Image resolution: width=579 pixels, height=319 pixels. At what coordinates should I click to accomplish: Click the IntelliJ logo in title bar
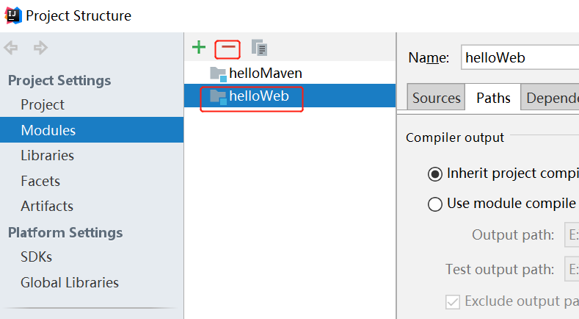point(12,15)
